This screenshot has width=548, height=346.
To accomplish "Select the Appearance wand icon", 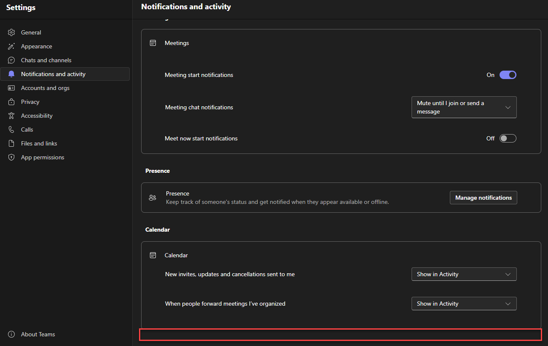I will click(11, 46).
